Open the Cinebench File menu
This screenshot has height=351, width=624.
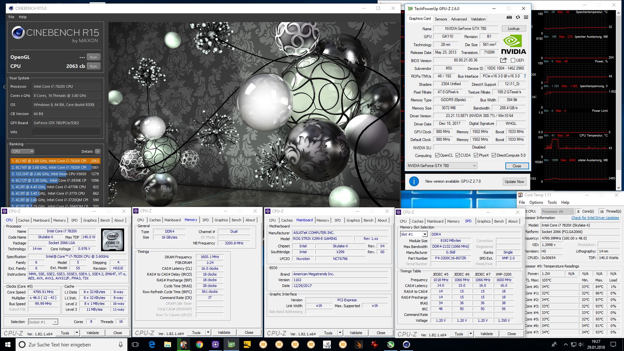coord(11,17)
